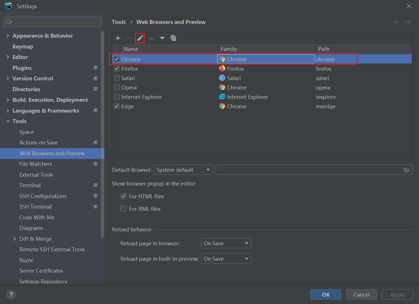
Task: Select External Tools in the sidebar
Action: point(36,175)
